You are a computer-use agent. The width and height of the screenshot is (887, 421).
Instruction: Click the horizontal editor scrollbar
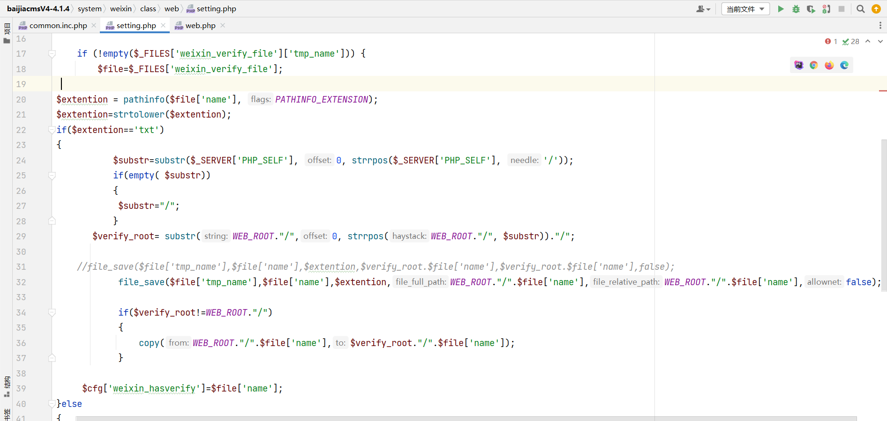pos(466,418)
